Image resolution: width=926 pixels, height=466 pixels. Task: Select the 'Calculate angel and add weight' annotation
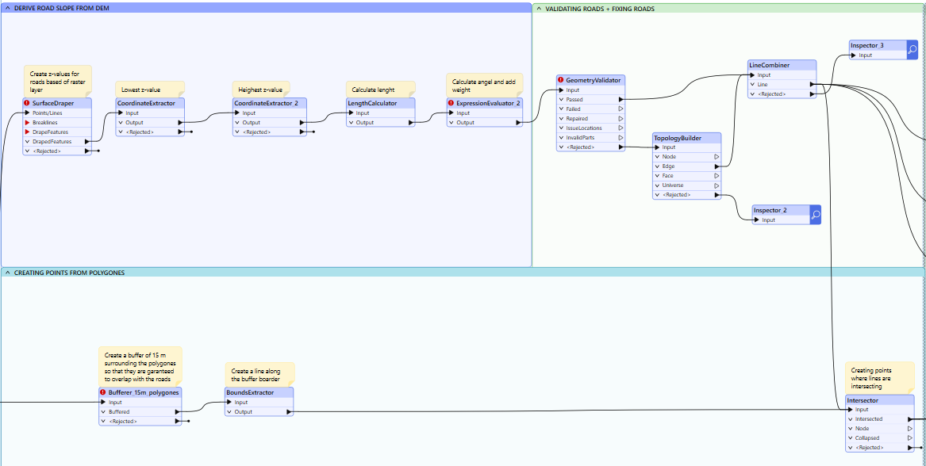point(484,85)
